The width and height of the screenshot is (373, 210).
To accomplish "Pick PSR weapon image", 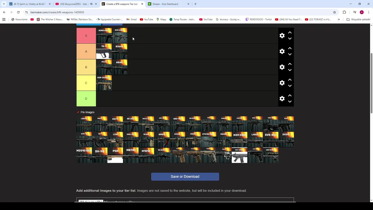I will tap(115, 155).
